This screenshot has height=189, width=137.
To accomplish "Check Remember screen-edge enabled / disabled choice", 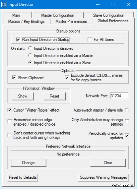I will click(x=10, y=121).
